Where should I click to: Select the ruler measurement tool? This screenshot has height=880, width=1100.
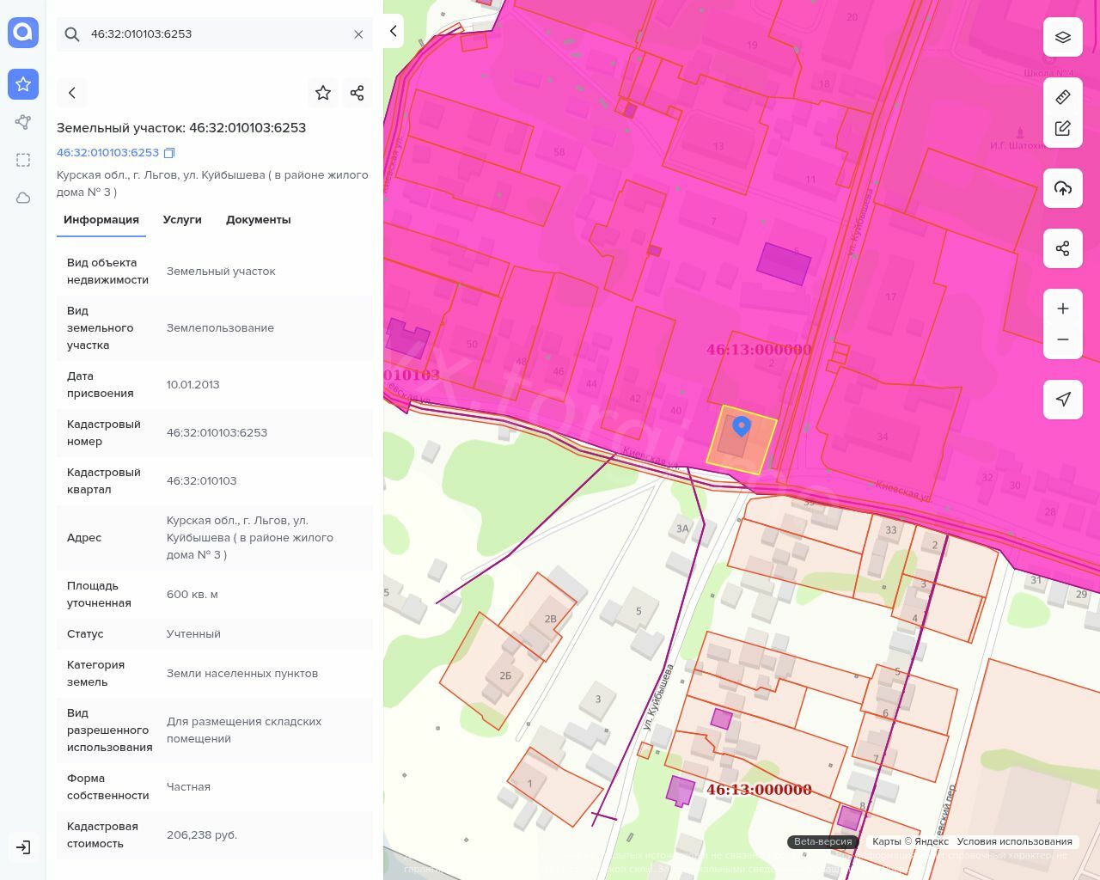coord(1062,97)
